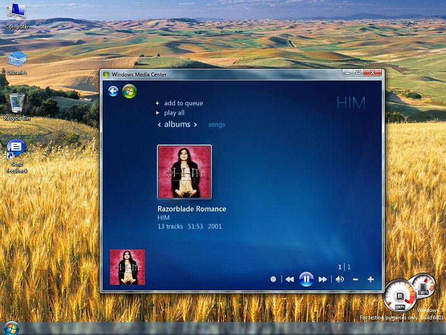Image resolution: width=446 pixels, height=335 pixels.
Task: Click the Windows Media Center title bar icon
Action: 106,74
